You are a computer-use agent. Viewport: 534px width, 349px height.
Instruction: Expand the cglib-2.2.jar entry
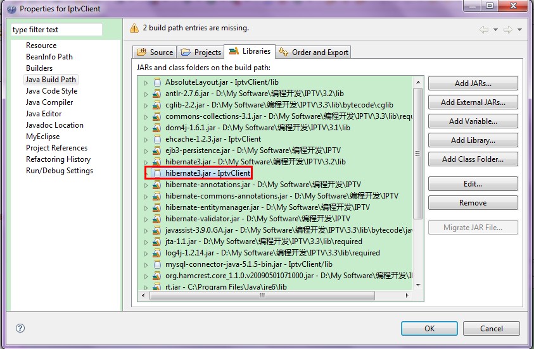point(146,106)
